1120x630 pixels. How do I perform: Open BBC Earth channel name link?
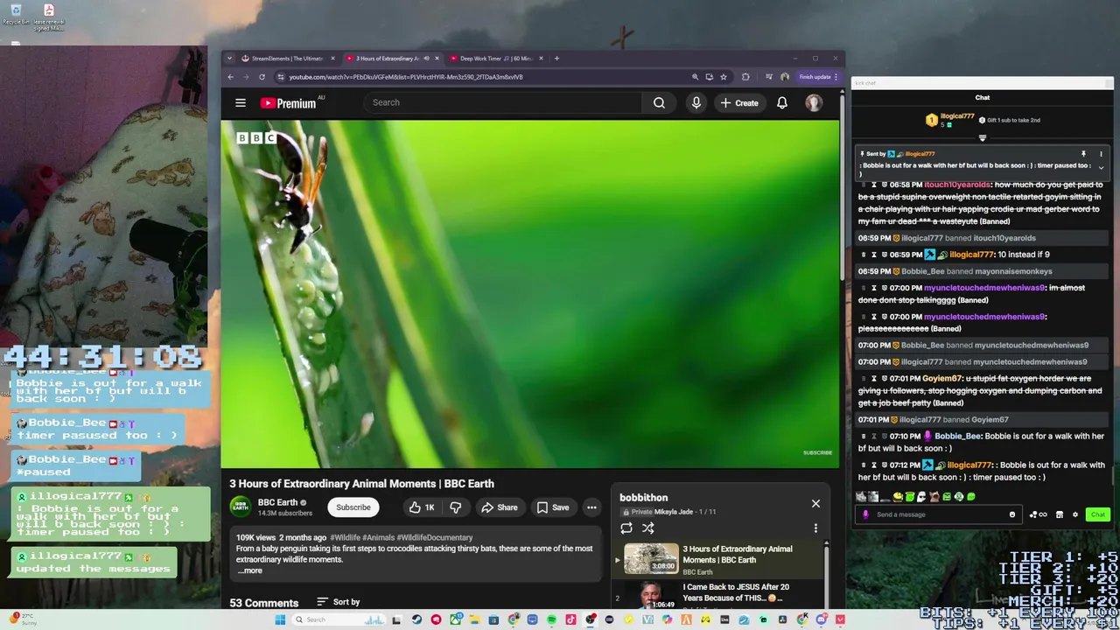pyautogui.click(x=277, y=502)
